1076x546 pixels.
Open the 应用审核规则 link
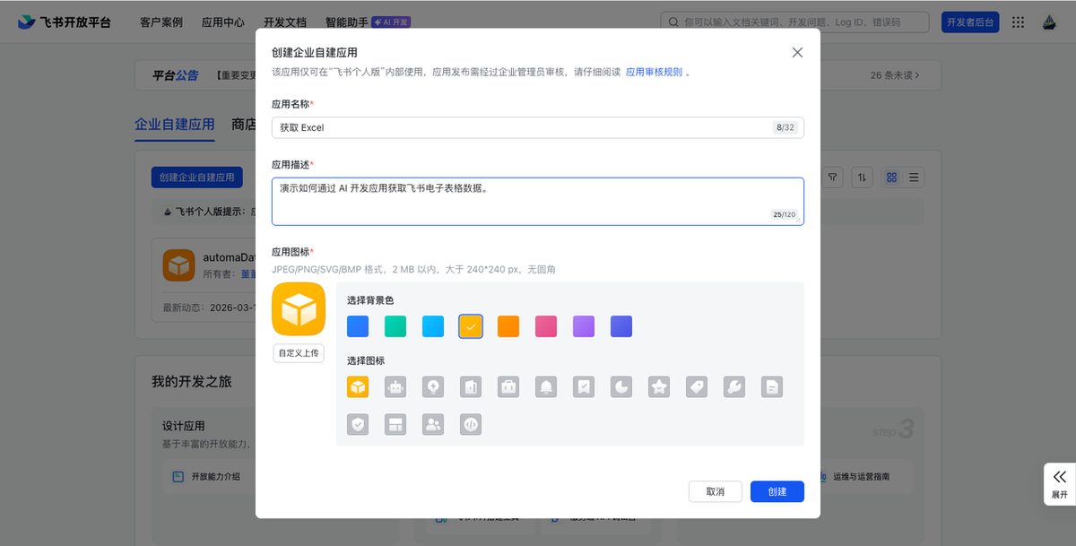[654, 72]
